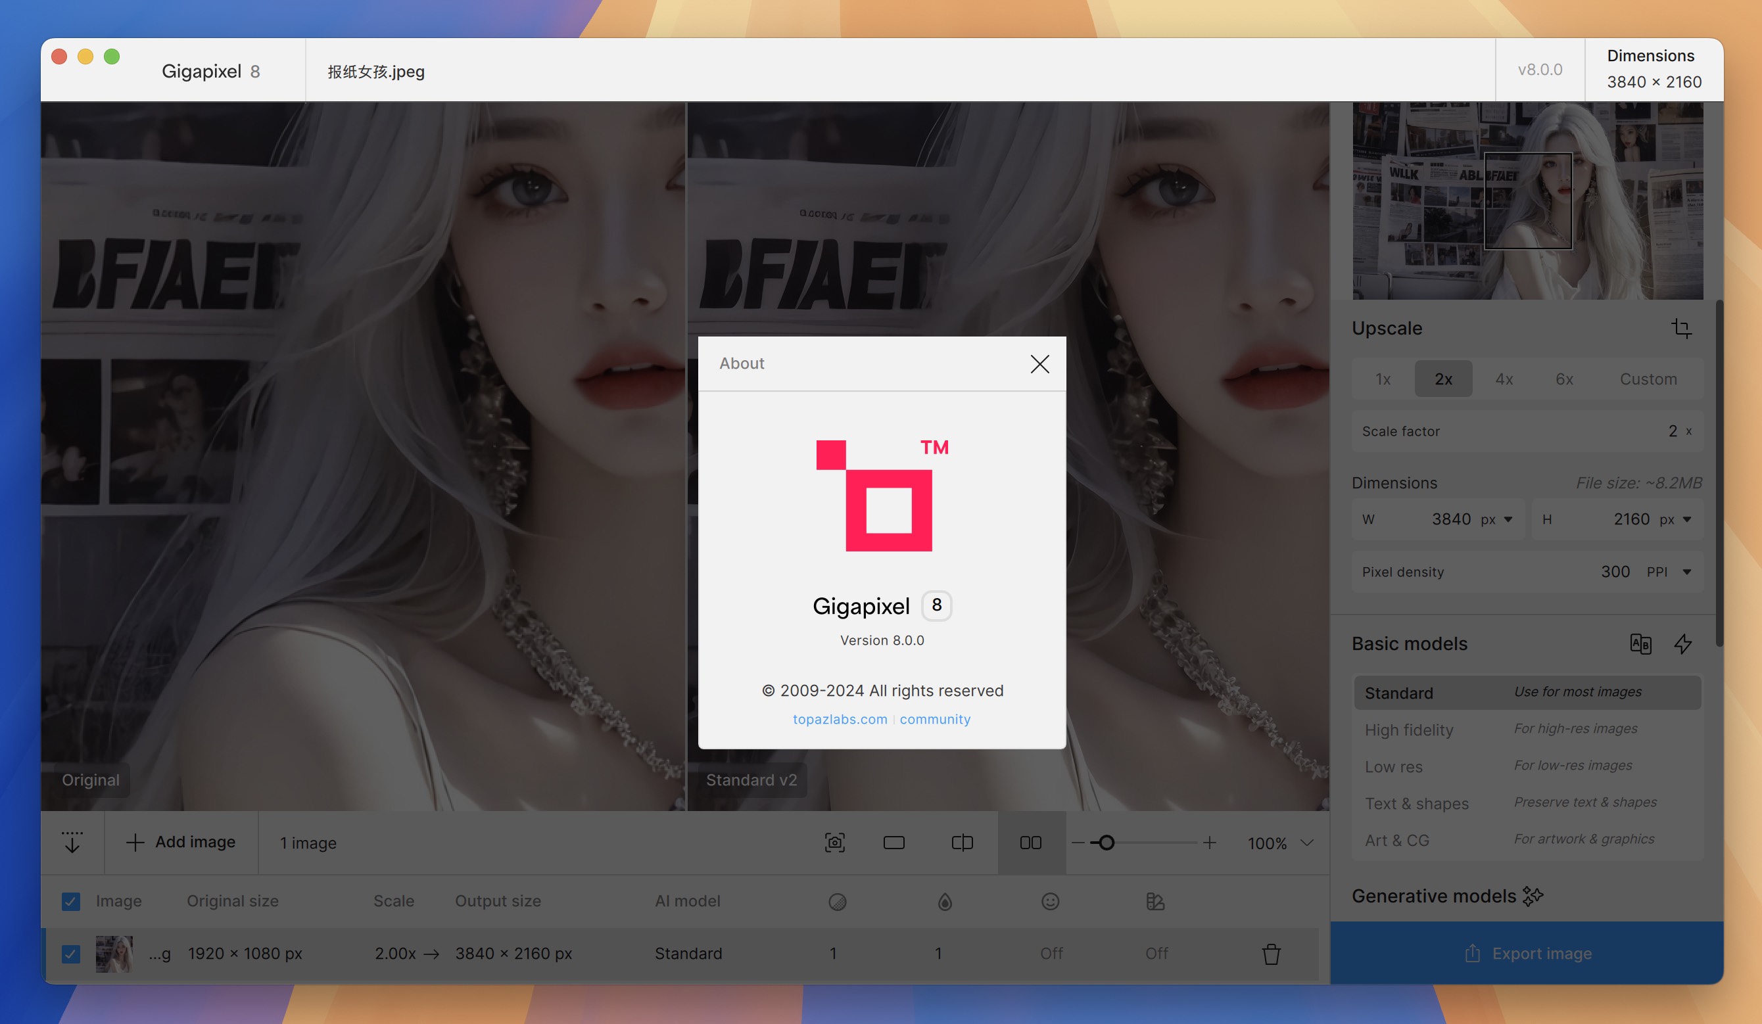Click the AB model comparison icon

pos(1640,643)
